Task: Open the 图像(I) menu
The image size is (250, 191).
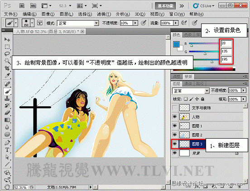Action: 48,14
